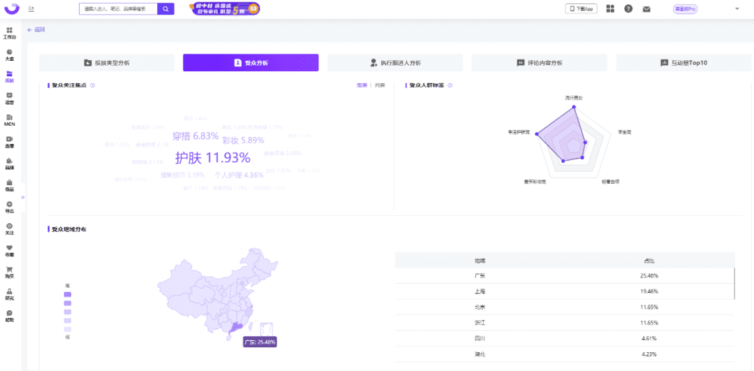Expand the sidebar with double-chevron handle
Screen dimensions: 754x371
(23, 197)
